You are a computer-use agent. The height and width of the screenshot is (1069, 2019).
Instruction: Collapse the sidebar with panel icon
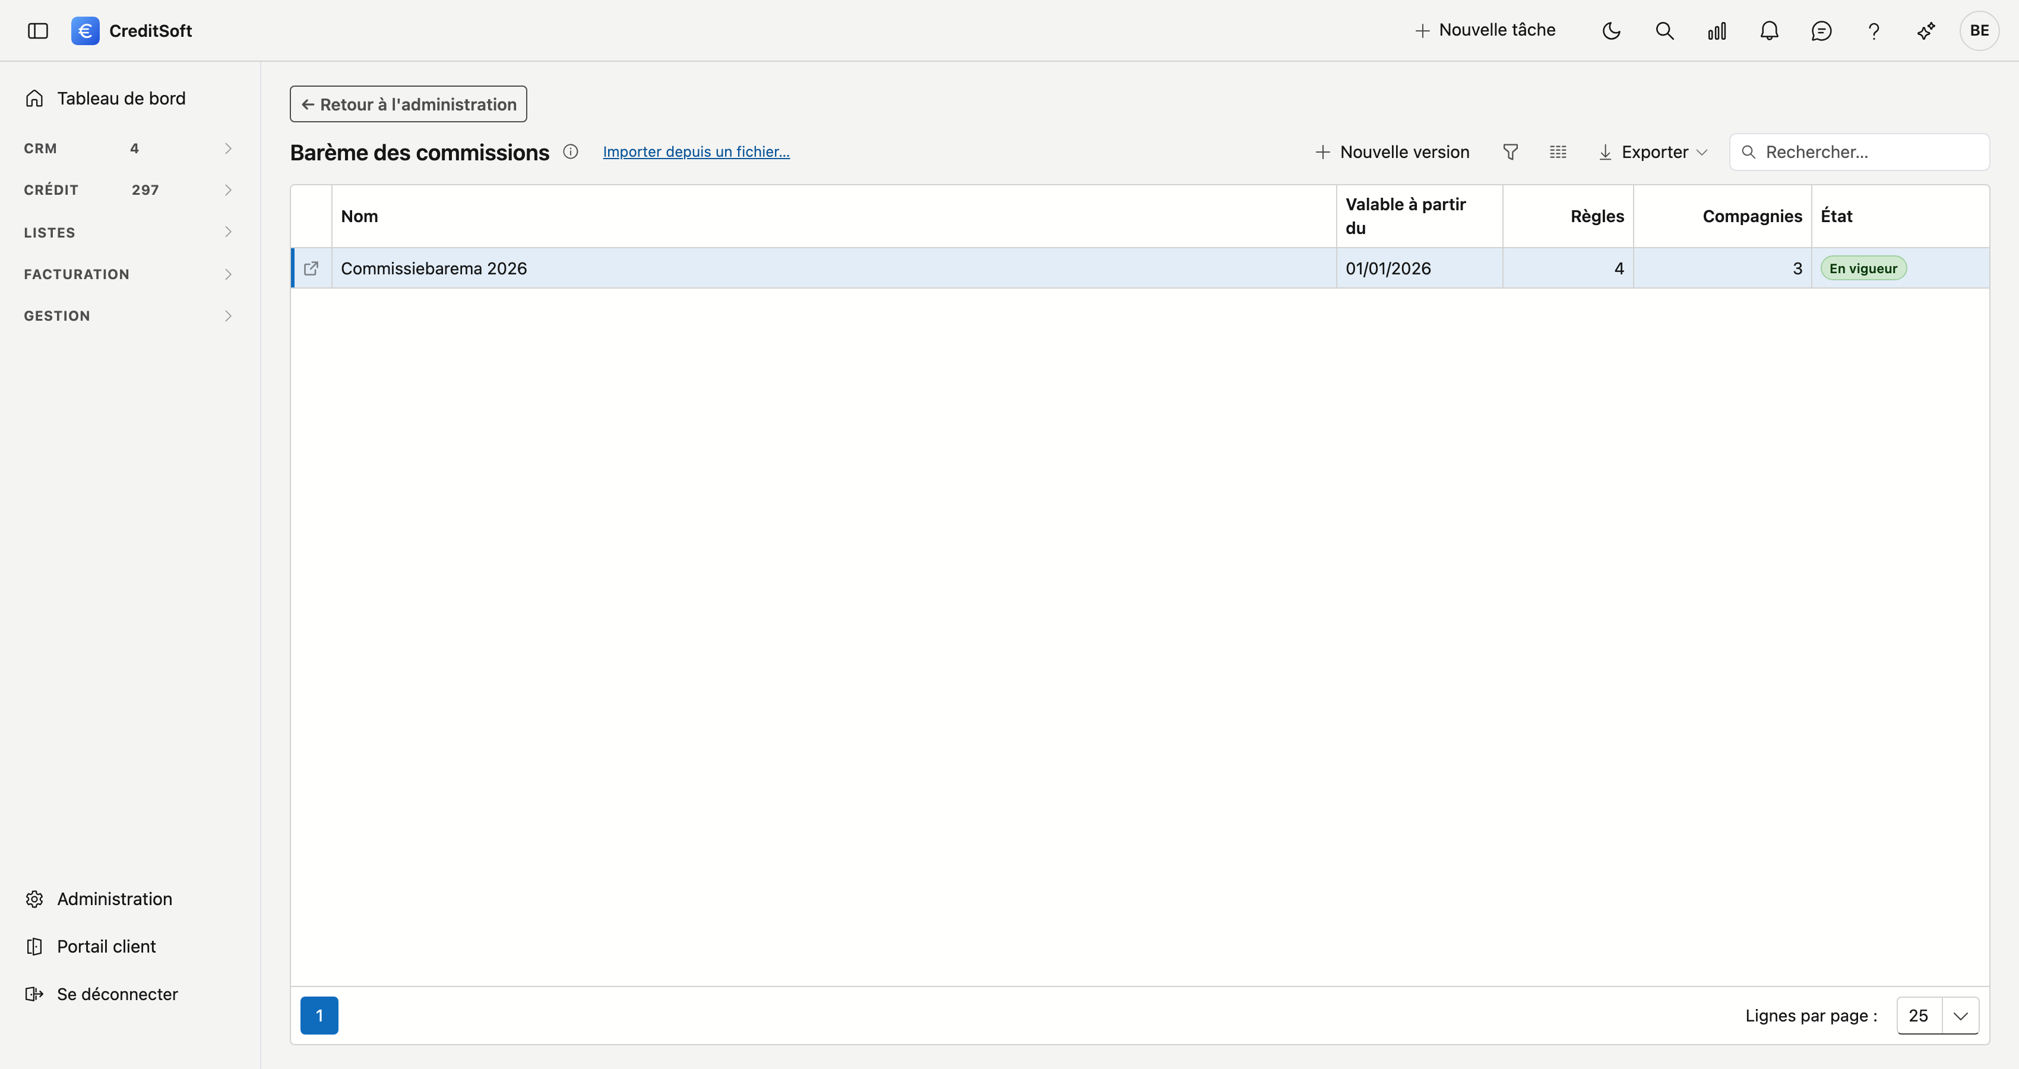(x=37, y=30)
